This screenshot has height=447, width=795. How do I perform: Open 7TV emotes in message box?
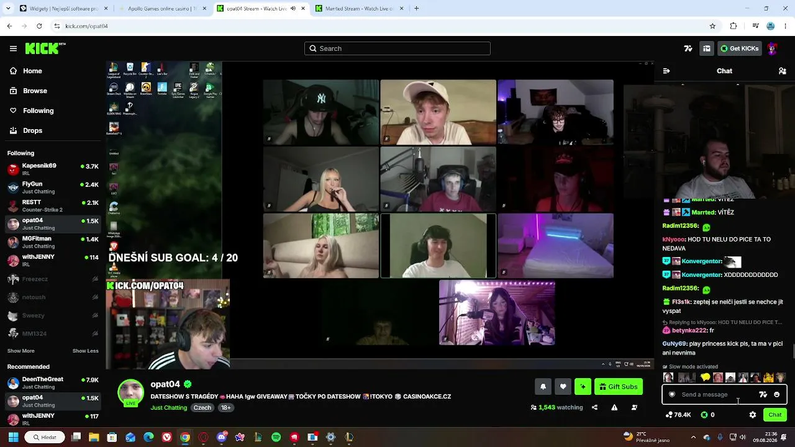763,394
